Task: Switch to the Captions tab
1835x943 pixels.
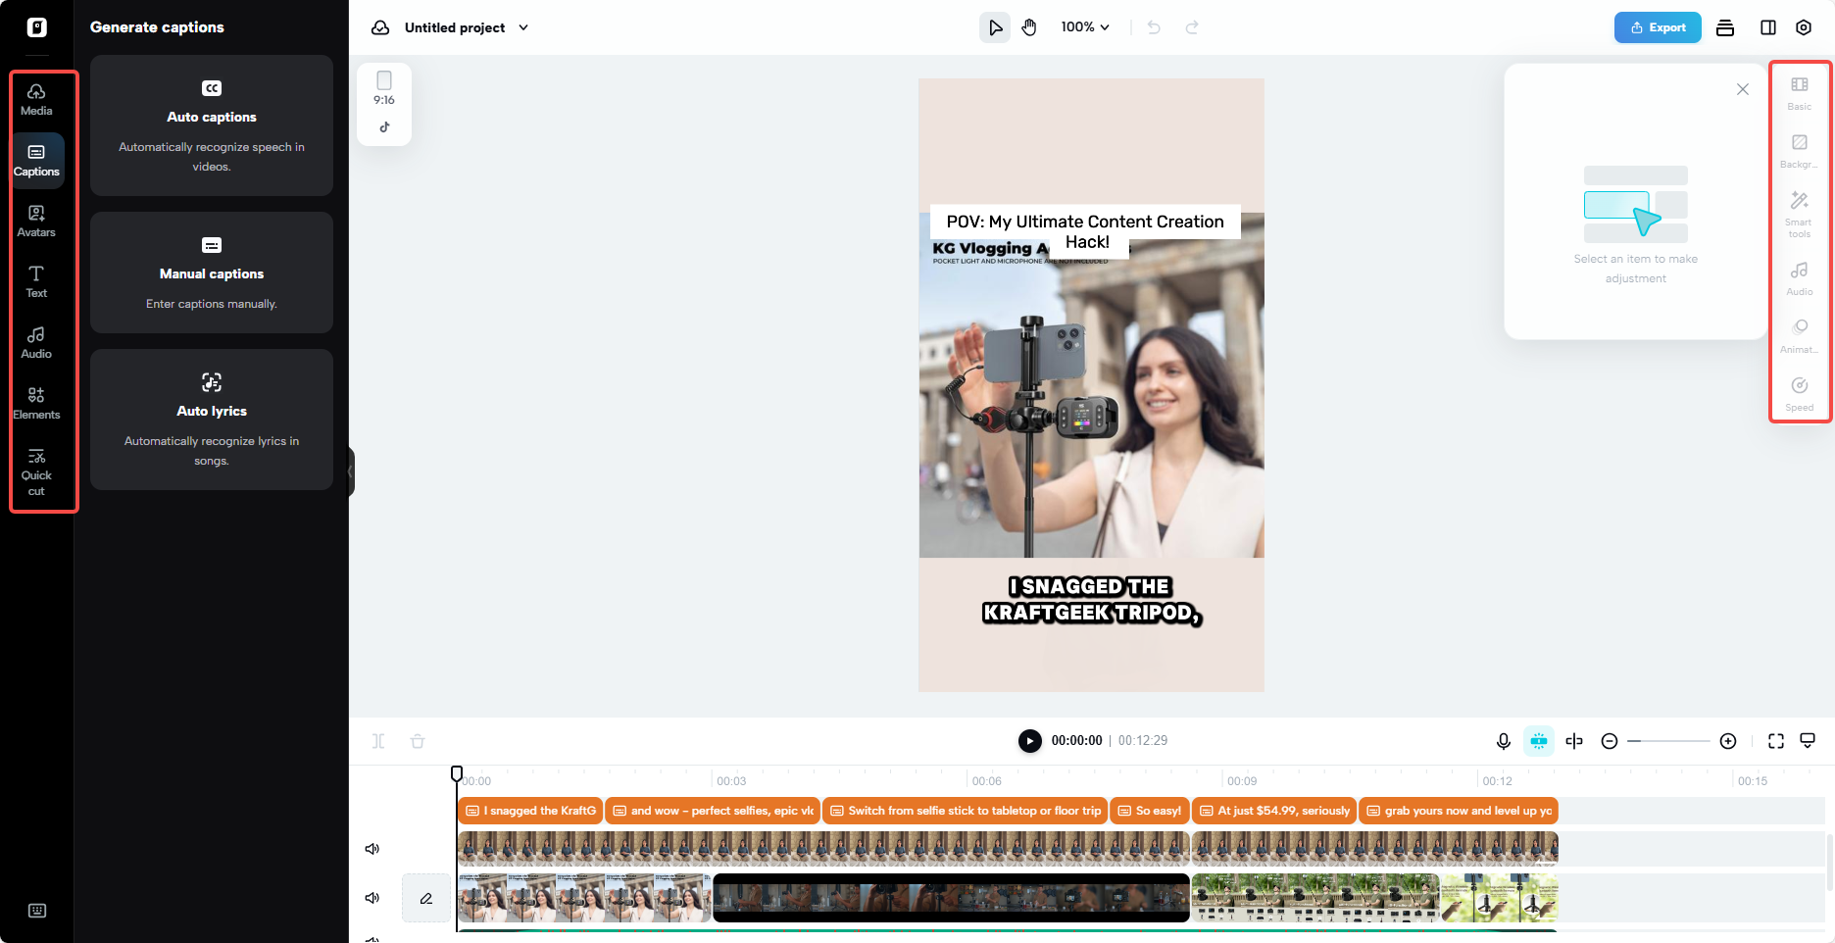Action: [x=36, y=161]
